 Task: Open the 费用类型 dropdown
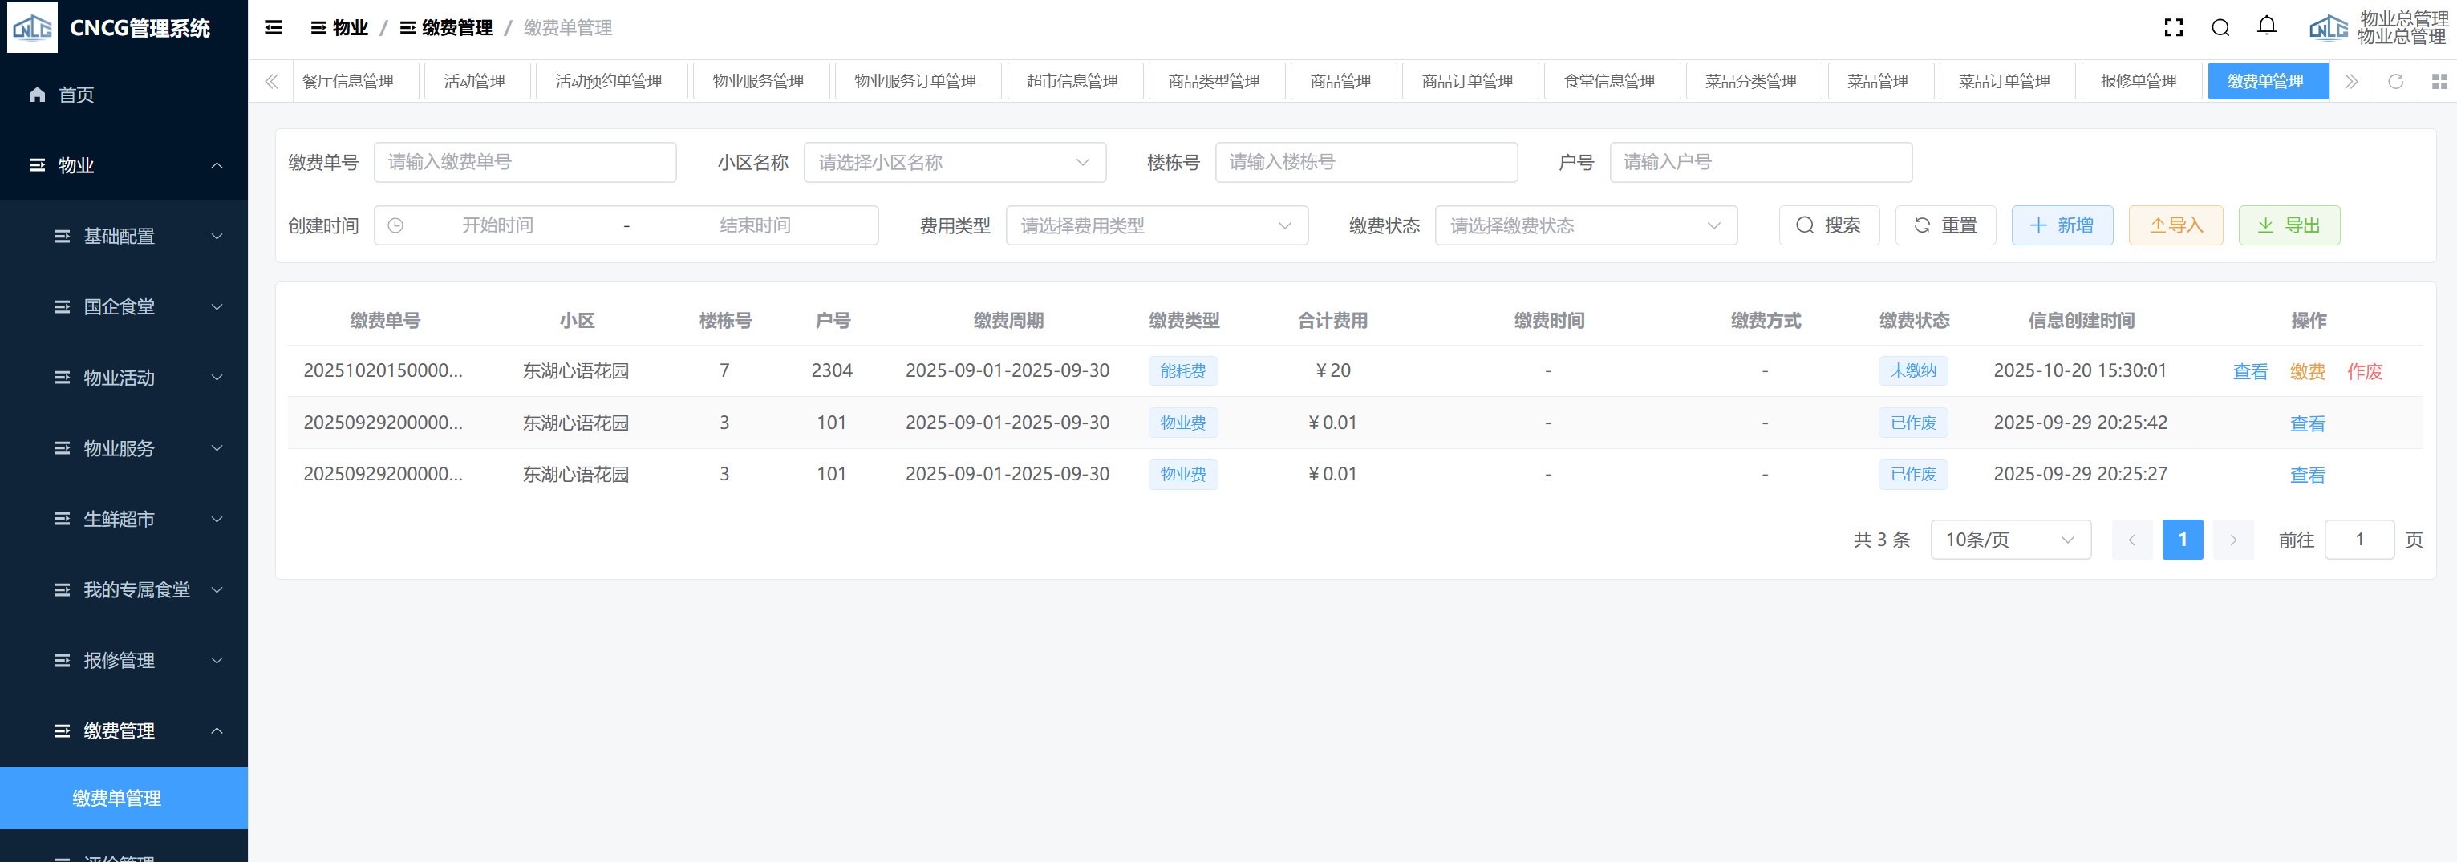1156,226
